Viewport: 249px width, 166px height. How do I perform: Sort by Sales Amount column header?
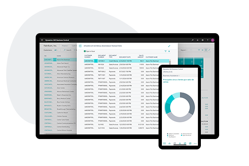pyautogui.click(x=141, y=56)
